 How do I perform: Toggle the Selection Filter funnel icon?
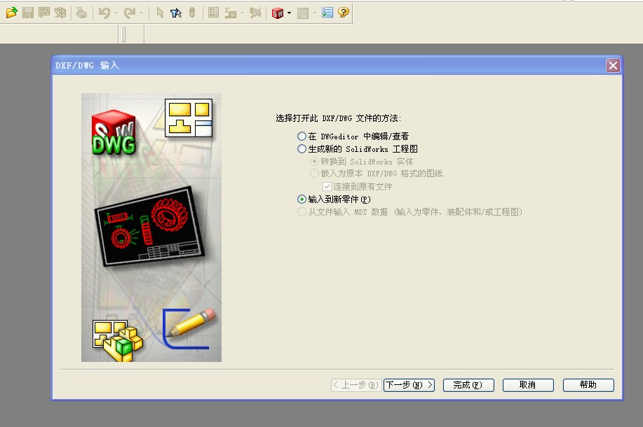pyautogui.click(x=176, y=13)
